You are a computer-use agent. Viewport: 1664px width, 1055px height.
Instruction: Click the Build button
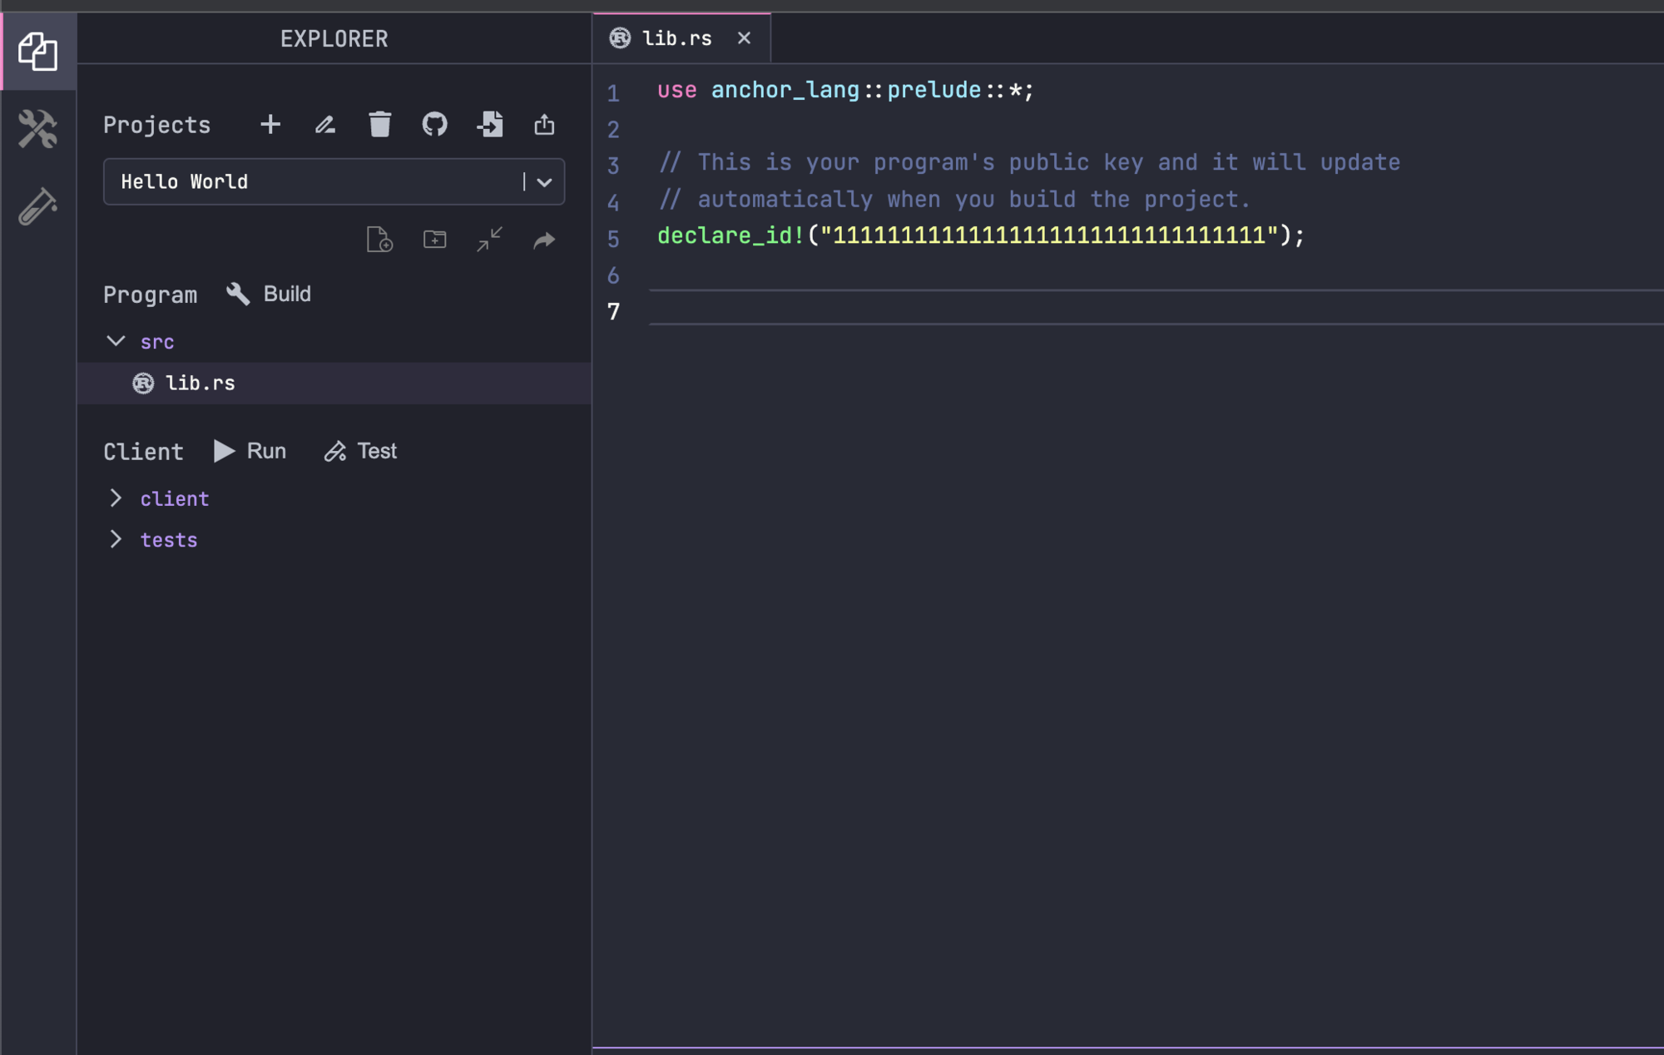click(x=269, y=294)
